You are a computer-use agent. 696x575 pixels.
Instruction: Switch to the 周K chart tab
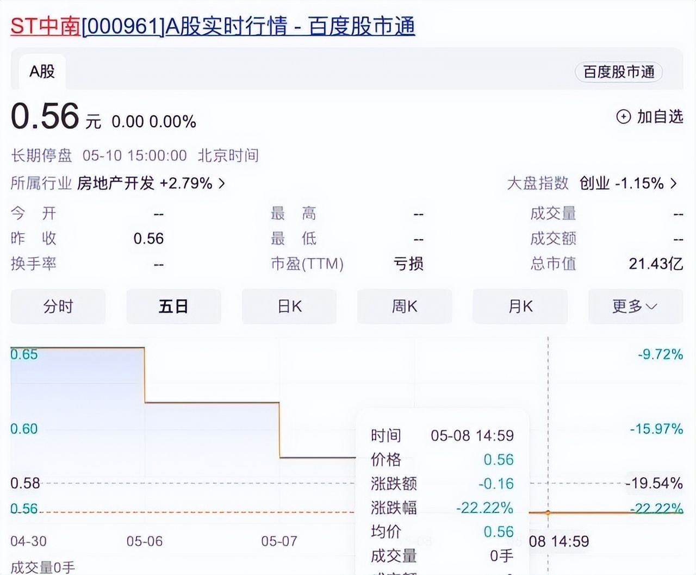(405, 307)
